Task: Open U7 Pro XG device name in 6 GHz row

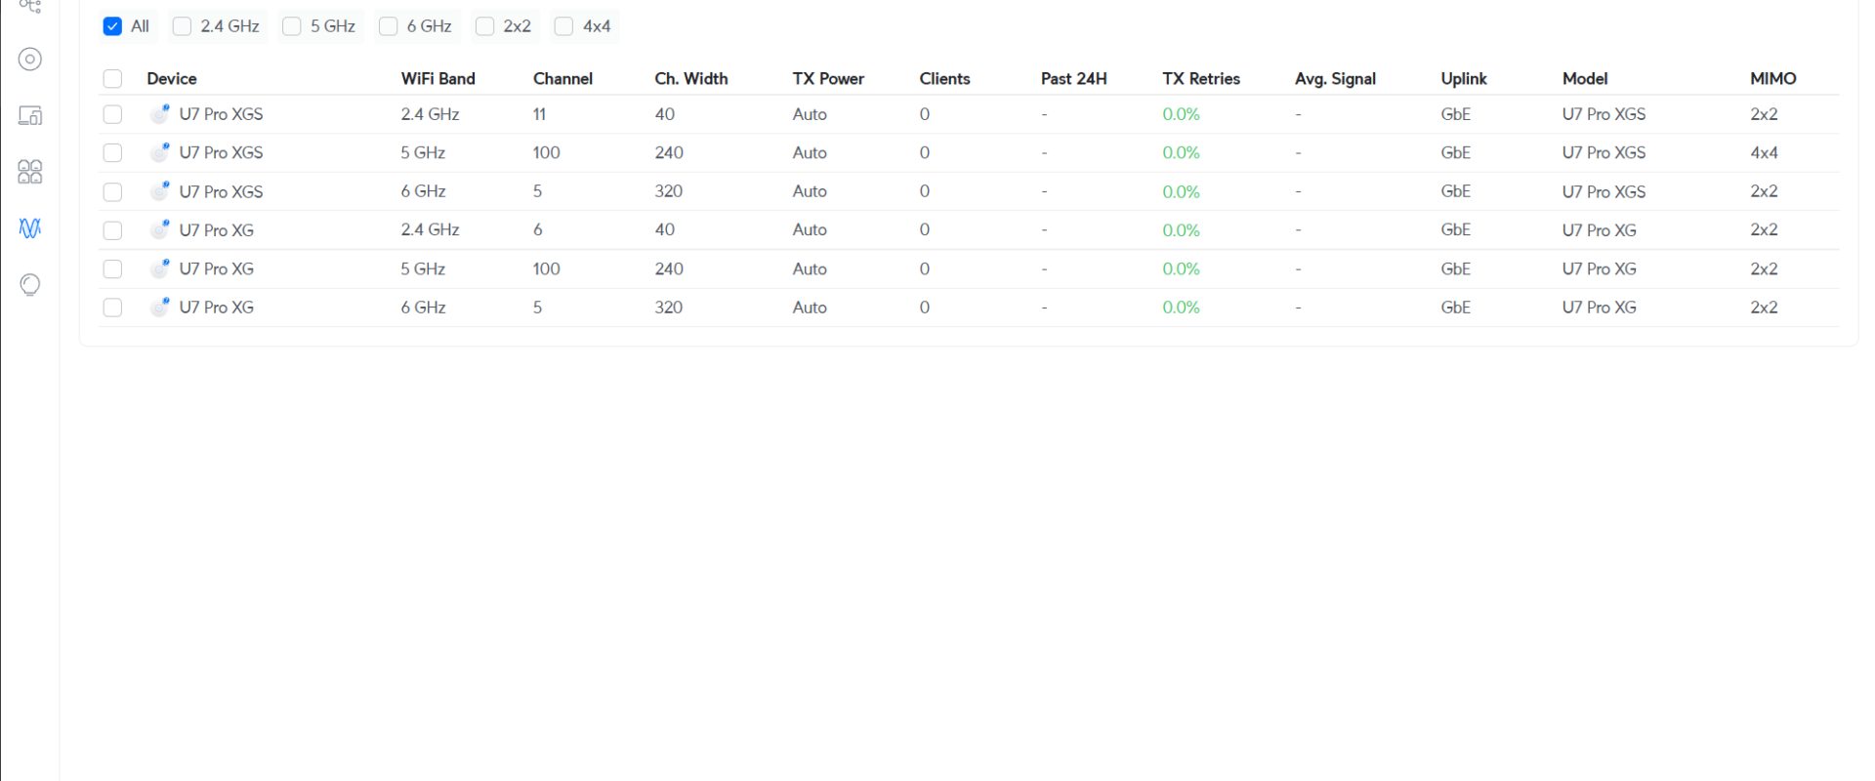Action: pyautogui.click(x=216, y=308)
